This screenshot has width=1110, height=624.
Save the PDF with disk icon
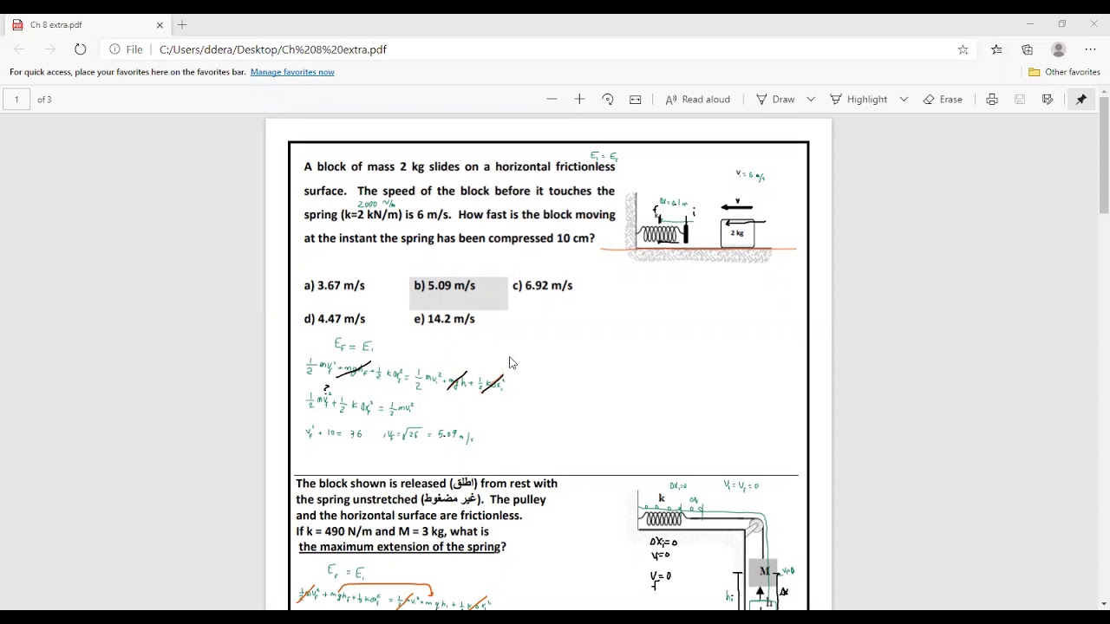tap(1020, 100)
